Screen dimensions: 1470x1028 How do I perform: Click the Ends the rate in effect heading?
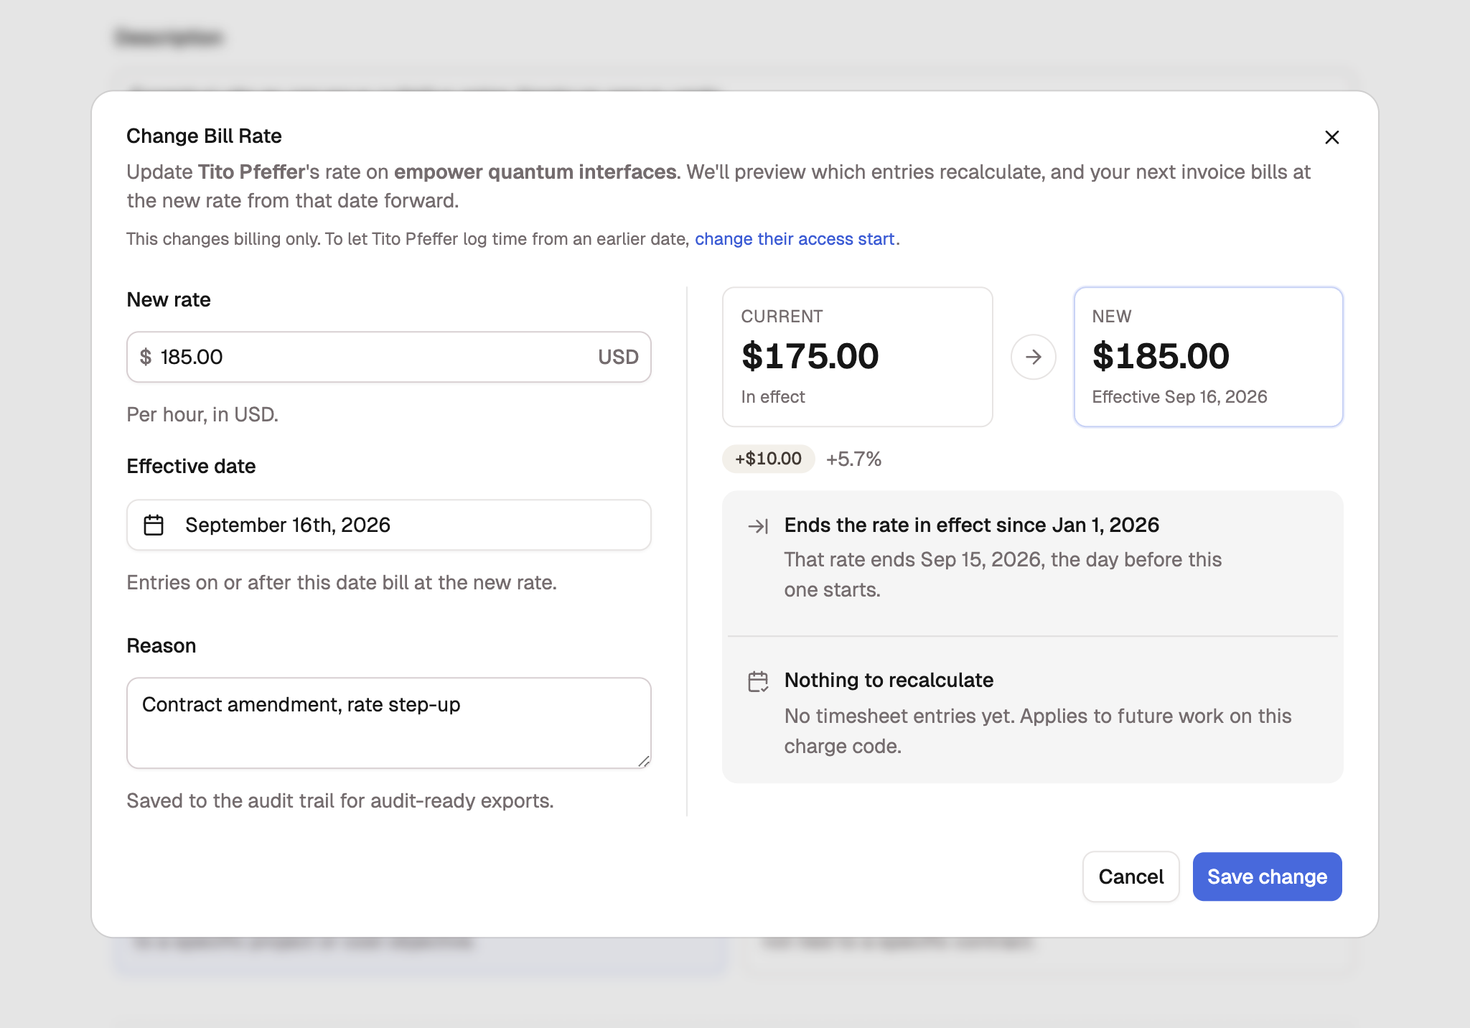point(971,525)
